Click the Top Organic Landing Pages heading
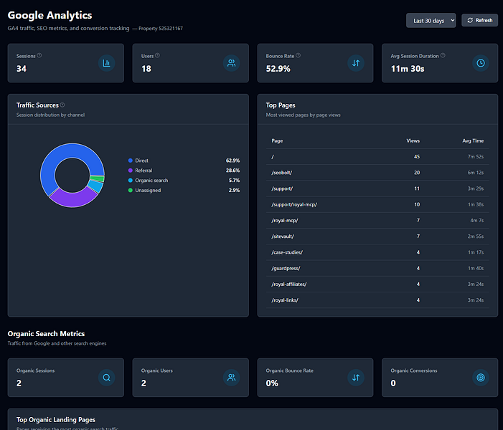This screenshot has width=503, height=430. tap(56, 420)
